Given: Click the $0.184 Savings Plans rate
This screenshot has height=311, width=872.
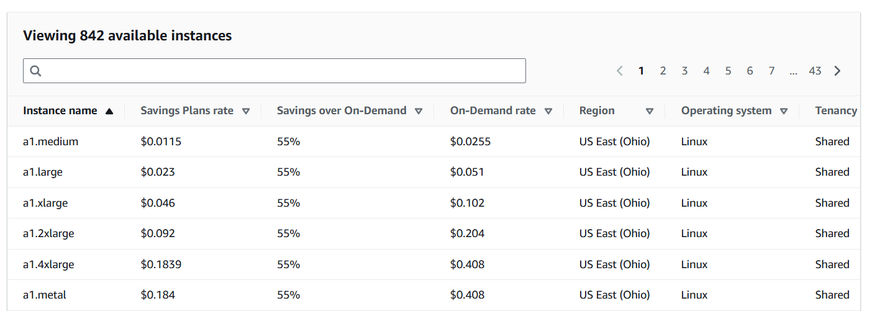Looking at the screenshot, I should coord(158,295).
